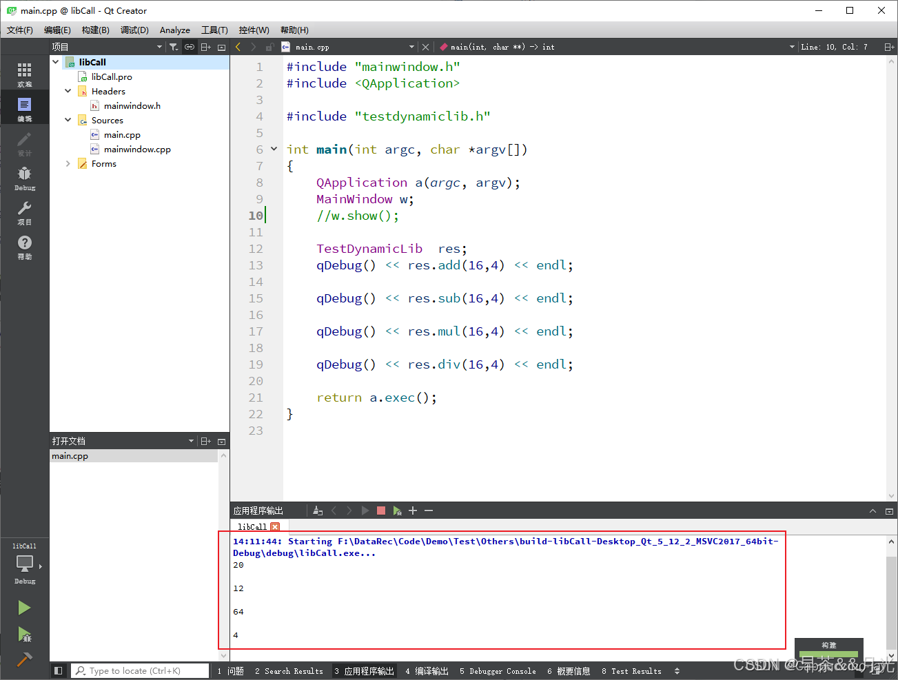Open the main.cpp file selector dropdown
The height and width of the screenshot is (680, 898).
(x=411, y=47)
